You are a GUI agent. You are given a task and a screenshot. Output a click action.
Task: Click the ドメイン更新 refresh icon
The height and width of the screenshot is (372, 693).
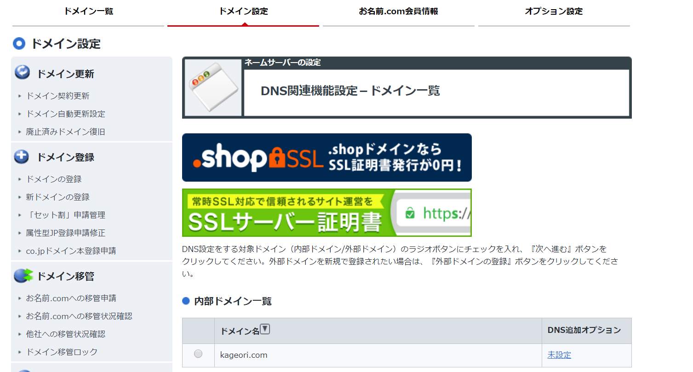[22, 72]
